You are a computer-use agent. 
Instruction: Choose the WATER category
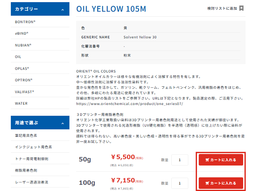[x=21, y=103]
